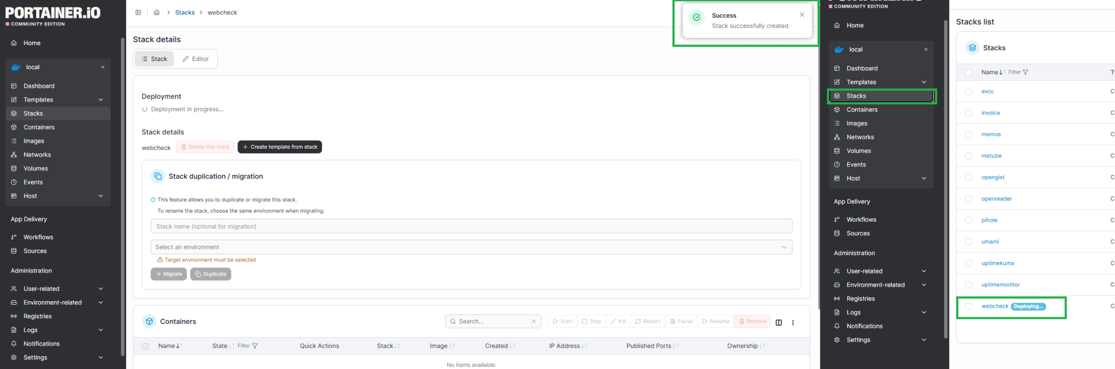Image resolution: width=1115 pixels, height=369 pixels.
Task: Switch to the Editor tab
Action: click(196, 59)
